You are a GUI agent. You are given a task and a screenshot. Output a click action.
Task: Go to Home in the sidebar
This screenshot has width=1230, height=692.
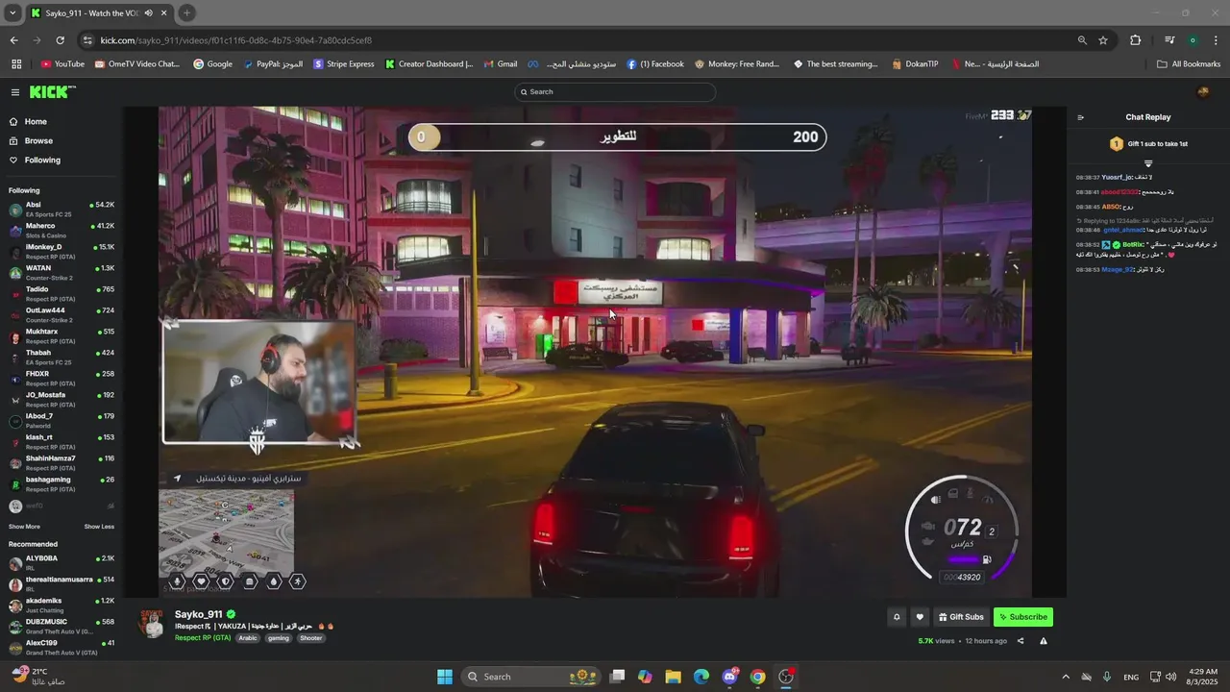pyautogui.click(x=36, y=122)
